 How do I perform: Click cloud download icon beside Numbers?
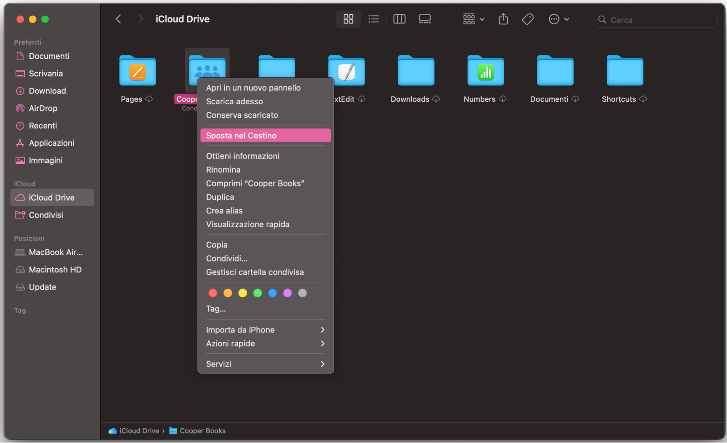502,99
